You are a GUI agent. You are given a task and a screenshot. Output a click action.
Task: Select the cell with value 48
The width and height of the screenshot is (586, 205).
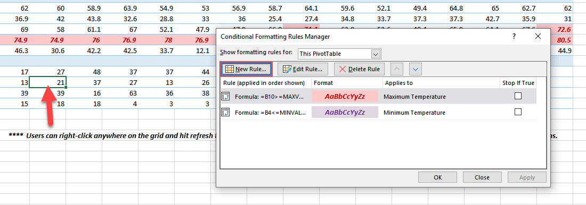(84, 72)
